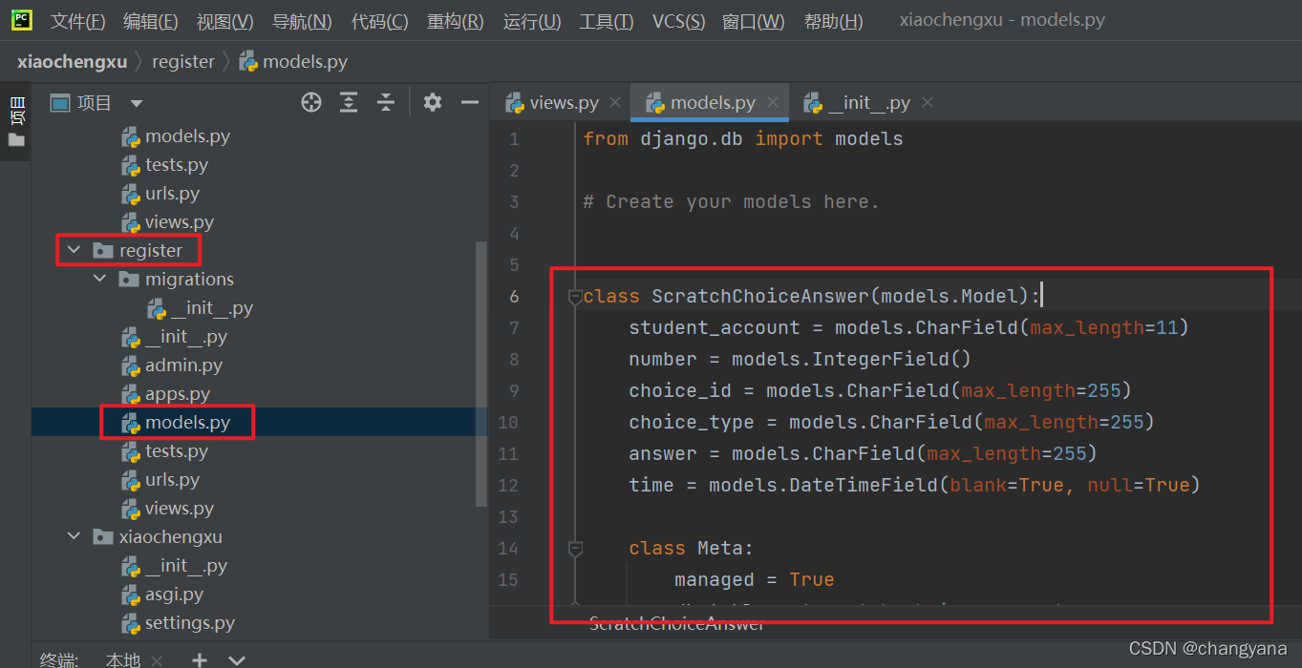Image resolution: width=1302 pixels, height=668 pixels.
Task: Click ScratchChoiceAnswer editor breadcrumb at bottom
Action: [x=677, y=624]
